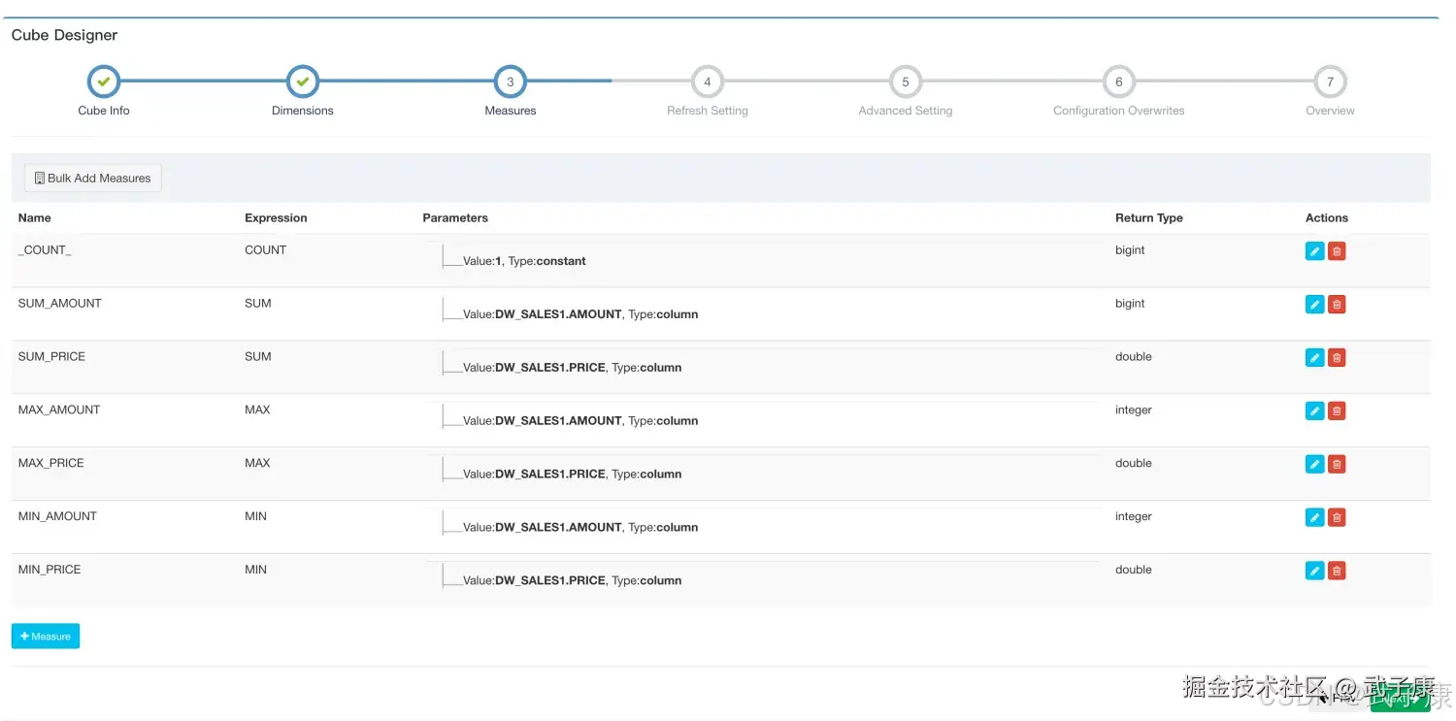The height and width of the screenshot is (721, 1456).
Task: Jump to step 5 Advanced Setting
Action: click(x=906, y=82)
